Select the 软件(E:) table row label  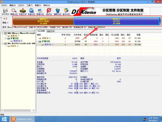pos(49,45)
